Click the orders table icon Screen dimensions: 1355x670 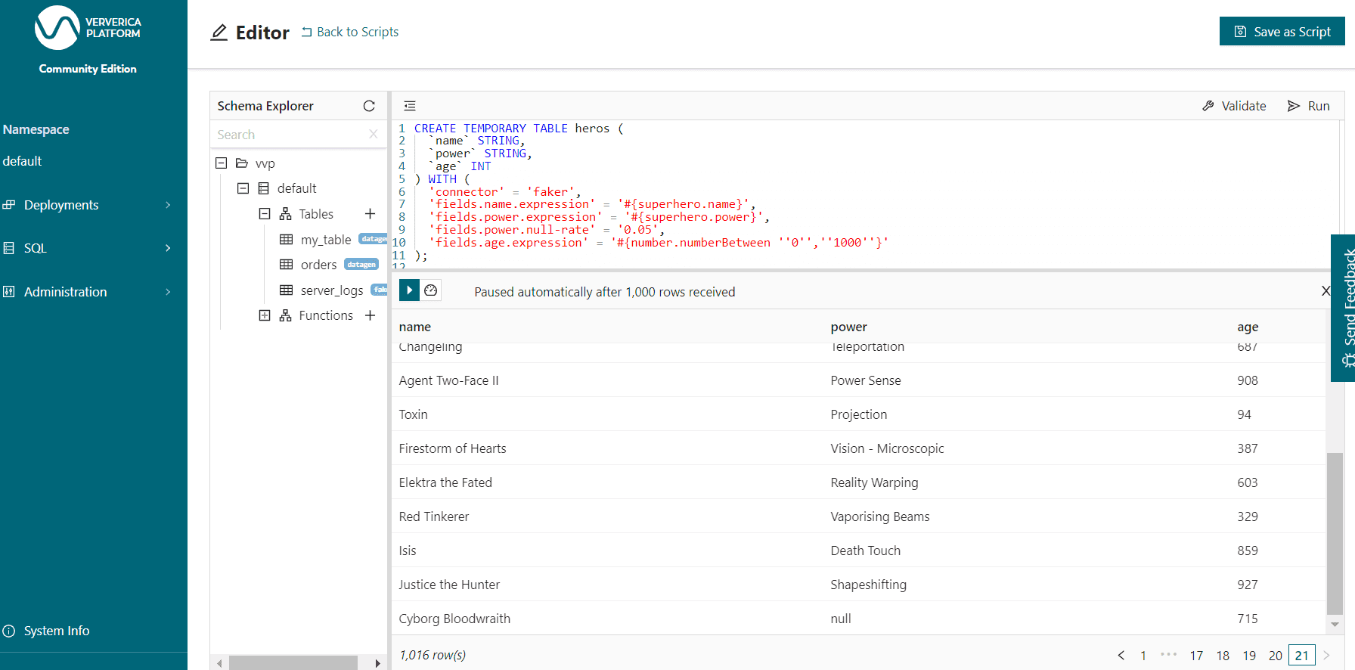[286, 265]
